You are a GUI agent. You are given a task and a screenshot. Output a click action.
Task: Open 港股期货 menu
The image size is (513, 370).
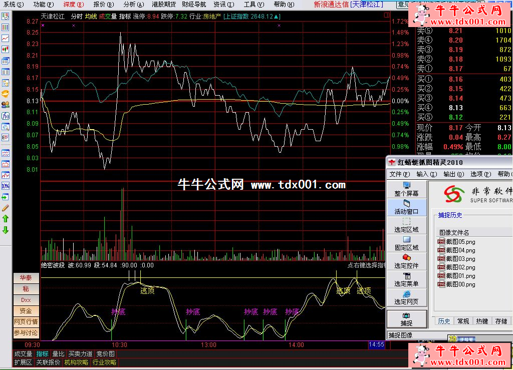(164, 5)
